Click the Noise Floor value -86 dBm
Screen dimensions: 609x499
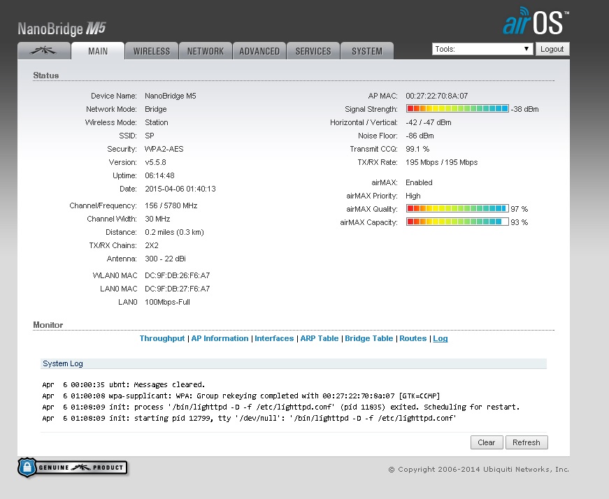coord(420,136)
